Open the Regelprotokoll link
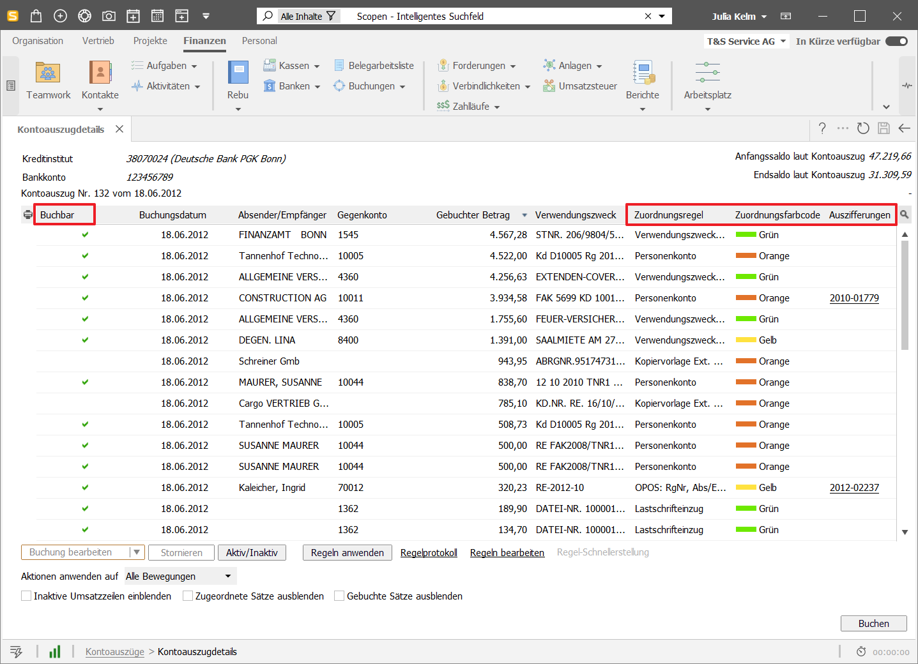This screenshot has width=918, height=664. pos(429,552)
